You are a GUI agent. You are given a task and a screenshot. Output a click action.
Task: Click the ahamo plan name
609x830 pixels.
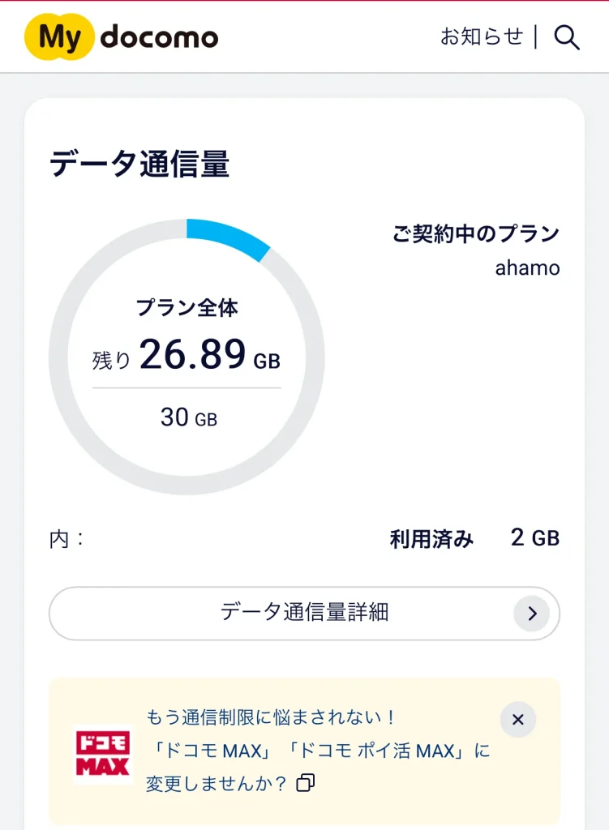pyautogui.click(x=527, y=267)
